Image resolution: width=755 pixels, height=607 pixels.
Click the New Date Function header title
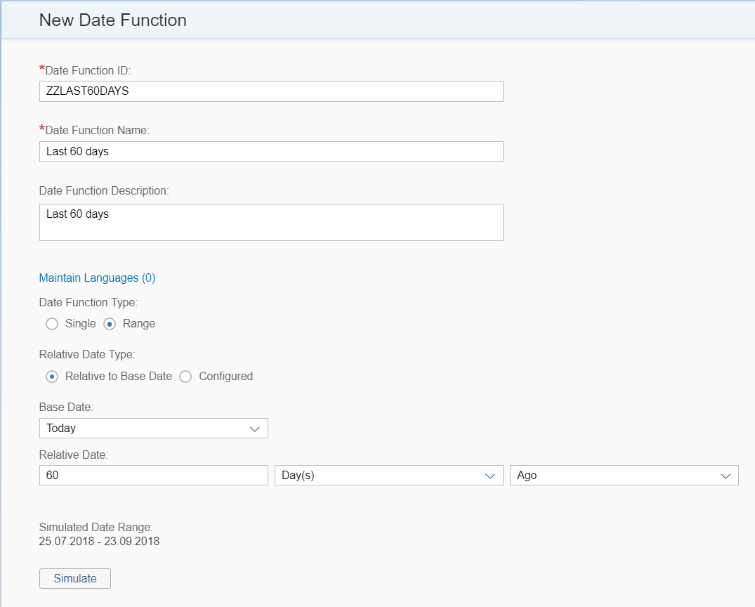pyautogui.click(x=112, y=20)
